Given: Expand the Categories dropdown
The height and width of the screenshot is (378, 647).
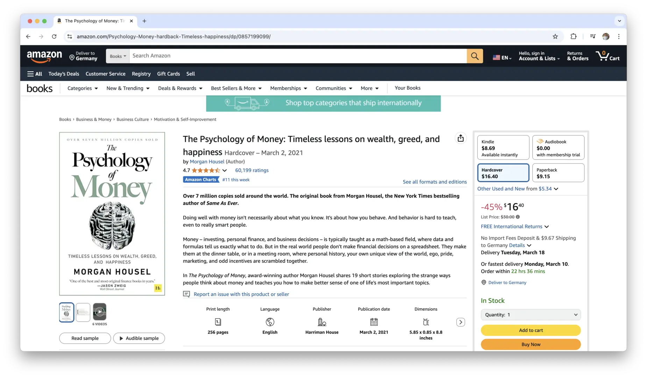Looking at the screenshot, I should coord(83,88).
